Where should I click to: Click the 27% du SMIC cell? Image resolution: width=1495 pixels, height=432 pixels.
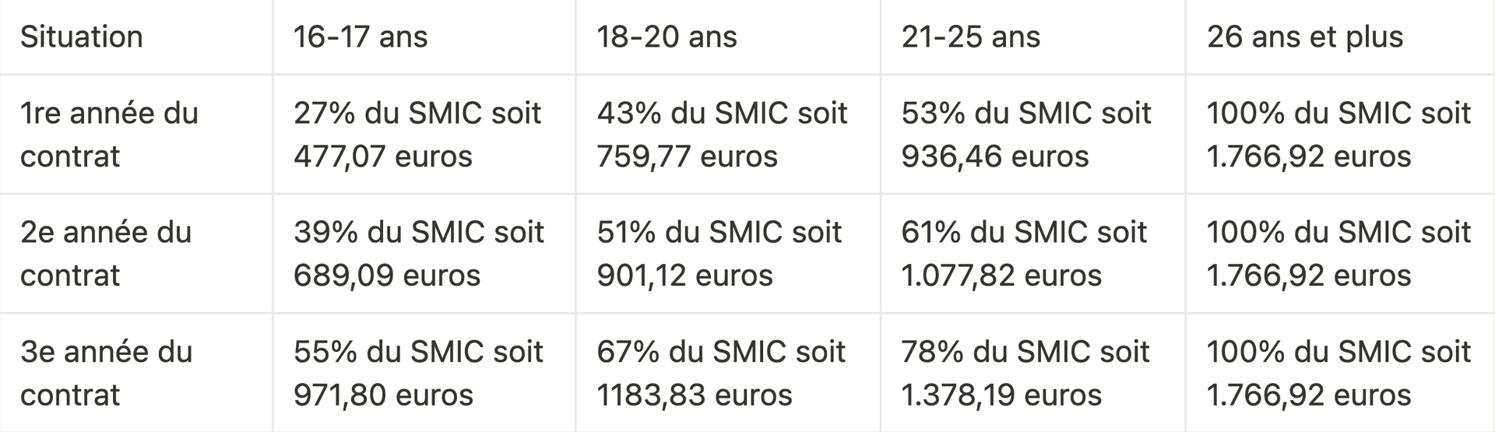(417, 135)
